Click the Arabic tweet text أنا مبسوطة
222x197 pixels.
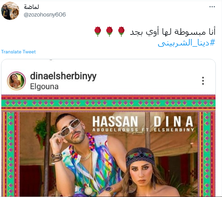[194, 32]
